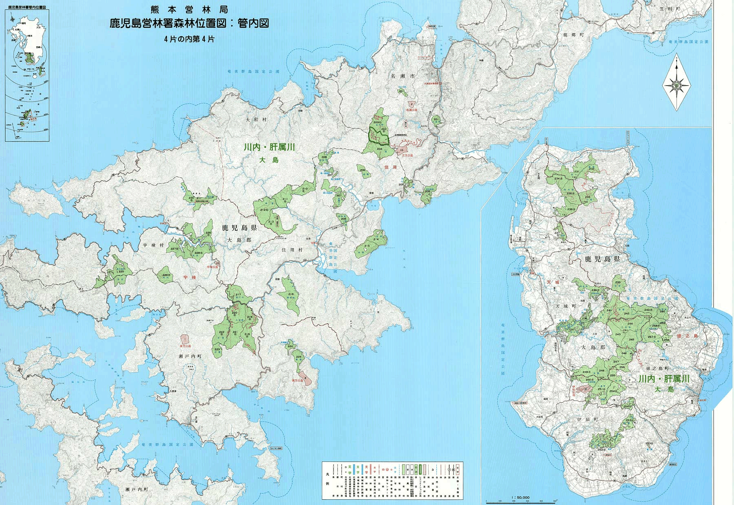Click the subtitle 4片の内第4片
This screenshot has height=505, width=734.
point(189,39)
